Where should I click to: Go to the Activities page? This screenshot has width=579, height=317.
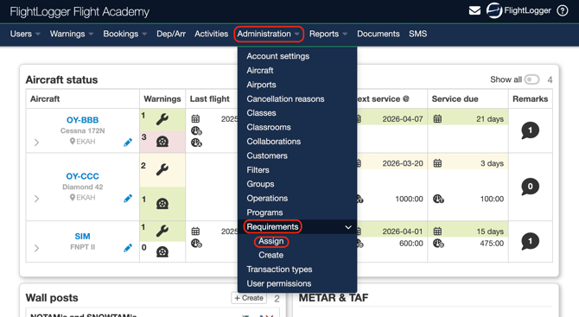211,34
